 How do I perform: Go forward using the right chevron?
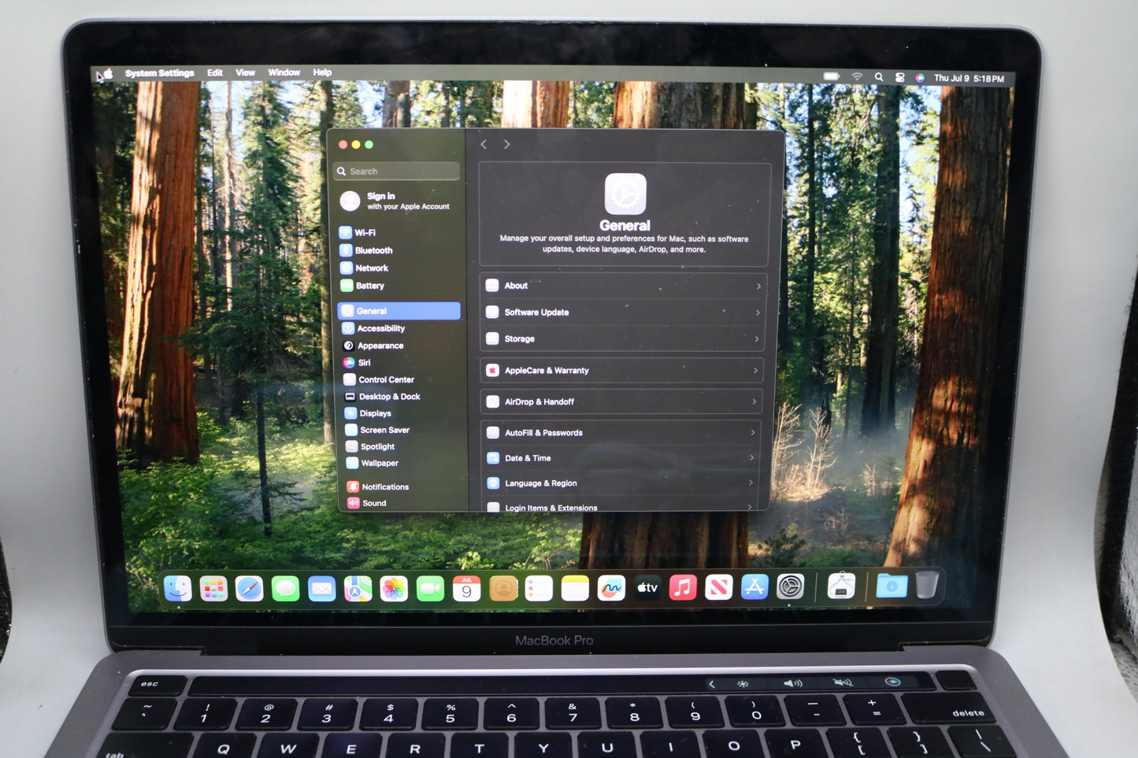pyautogui.click(x=507, y=145)
